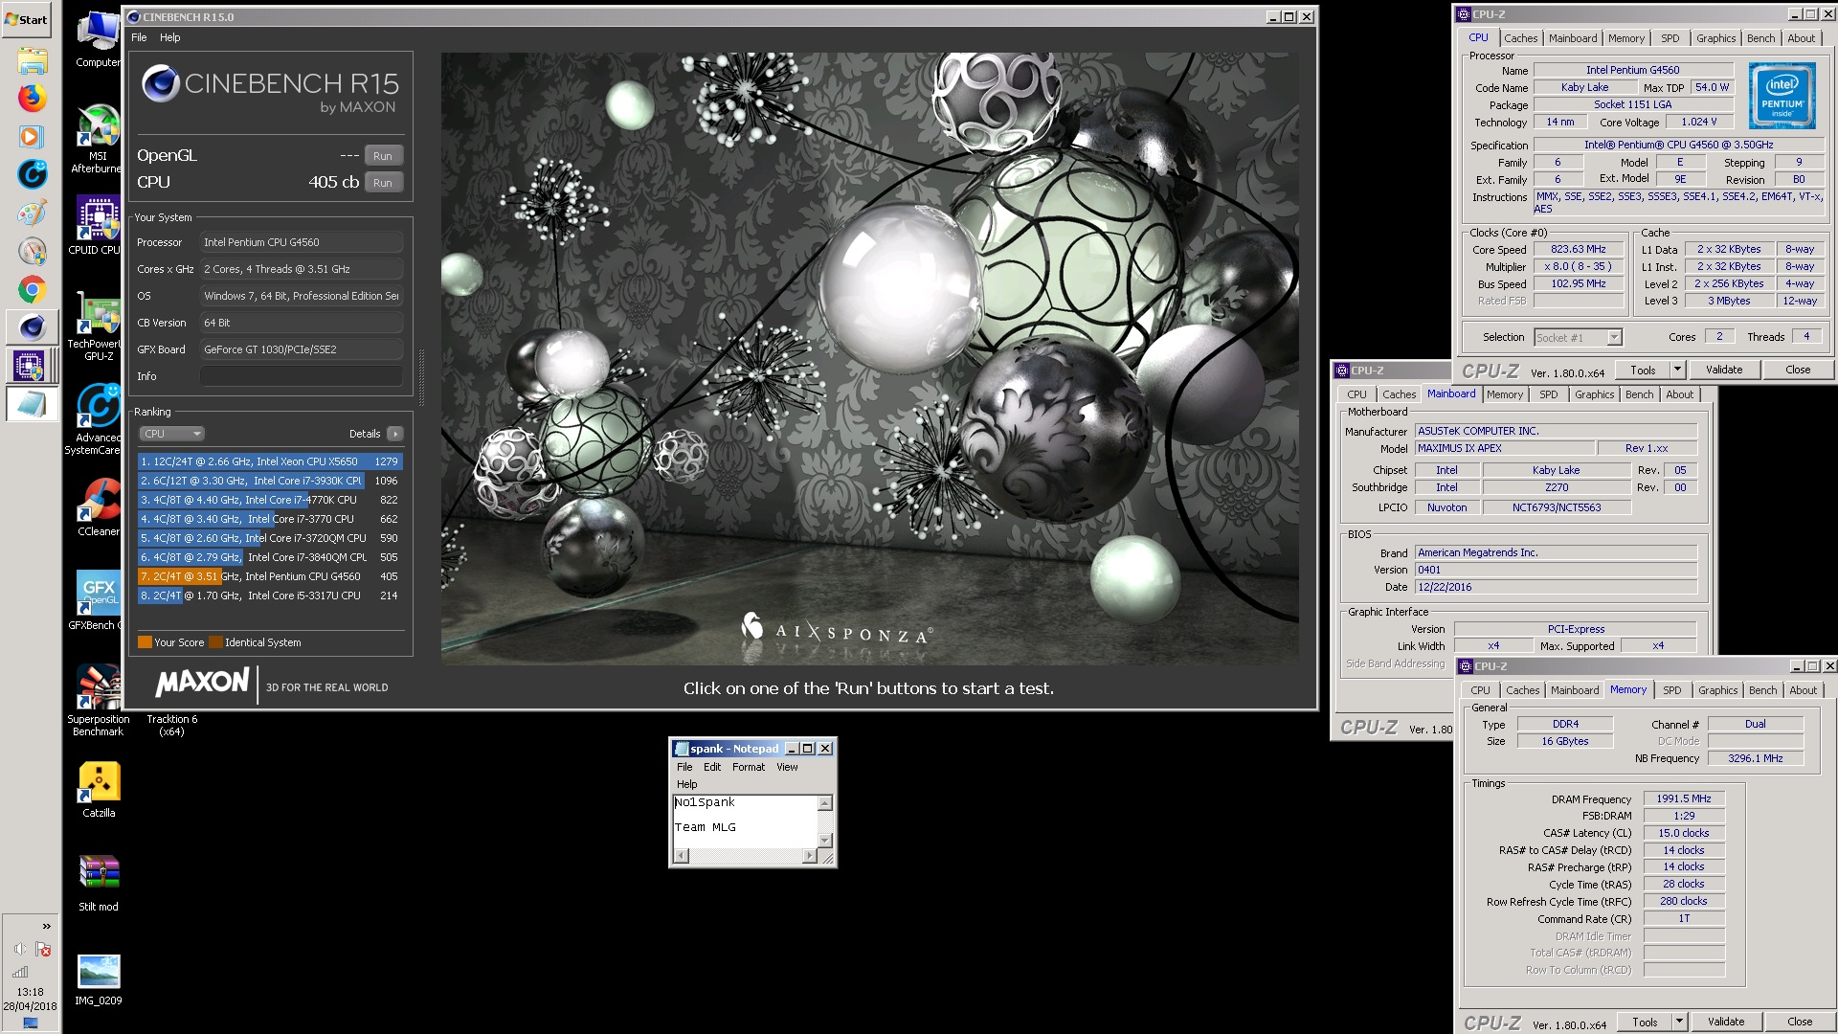Launch Advanced SystemCare shortcut
The image size is (1838, 1034).
coord(98,419)
